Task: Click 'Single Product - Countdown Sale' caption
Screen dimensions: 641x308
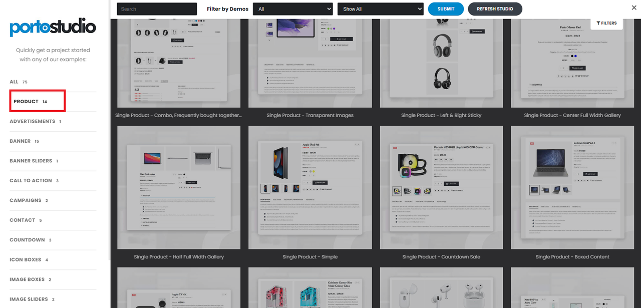Action: coord(441,257)
